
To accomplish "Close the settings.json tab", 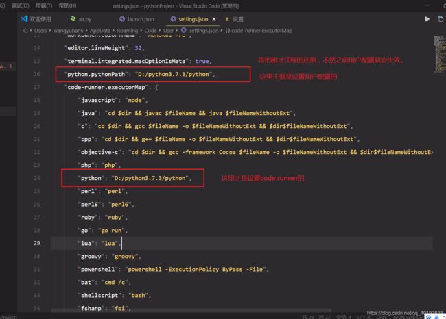I will coord(214,19).
